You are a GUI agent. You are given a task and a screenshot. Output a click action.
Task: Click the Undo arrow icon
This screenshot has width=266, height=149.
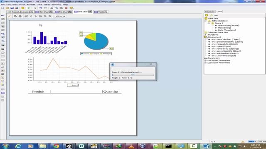[x=41, y=8]
